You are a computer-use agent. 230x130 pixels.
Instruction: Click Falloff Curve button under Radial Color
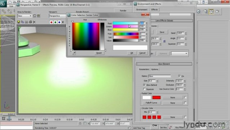(x=151, y=103)
